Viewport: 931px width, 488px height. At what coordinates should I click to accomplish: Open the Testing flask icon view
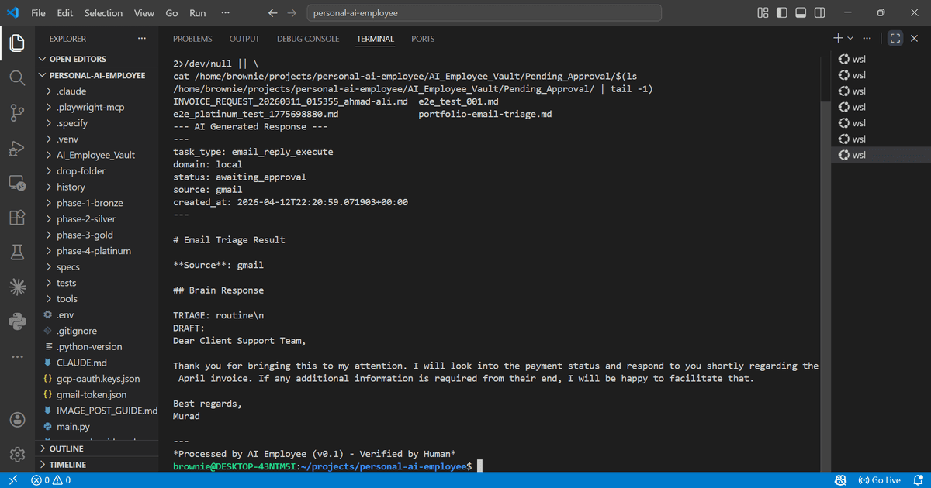click(17, 252)
